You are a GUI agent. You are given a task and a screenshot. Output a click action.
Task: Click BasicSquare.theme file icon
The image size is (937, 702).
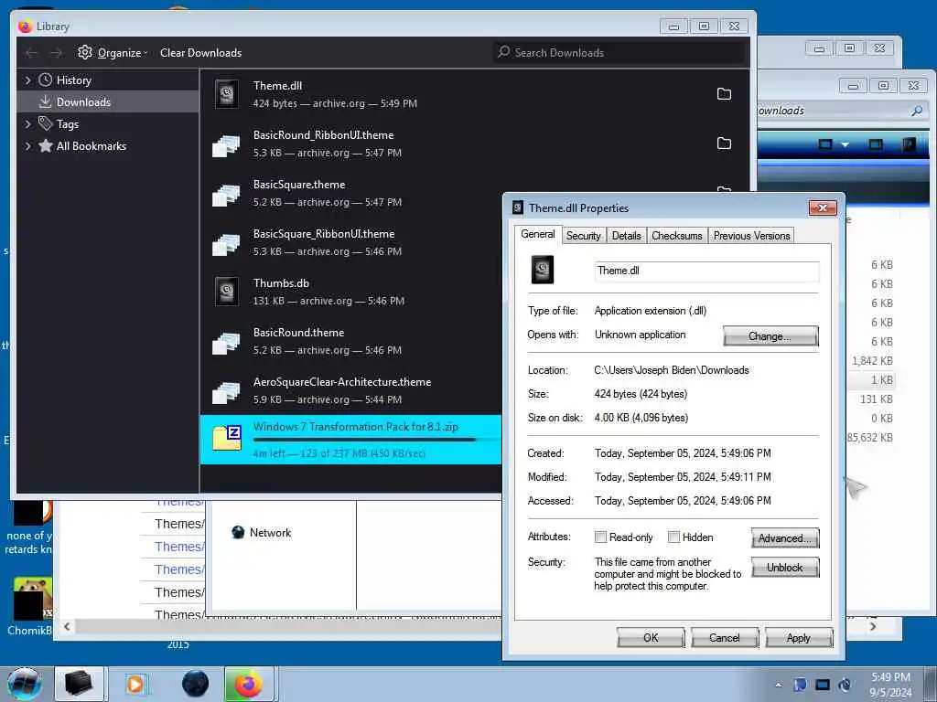(x=227, y=194)
